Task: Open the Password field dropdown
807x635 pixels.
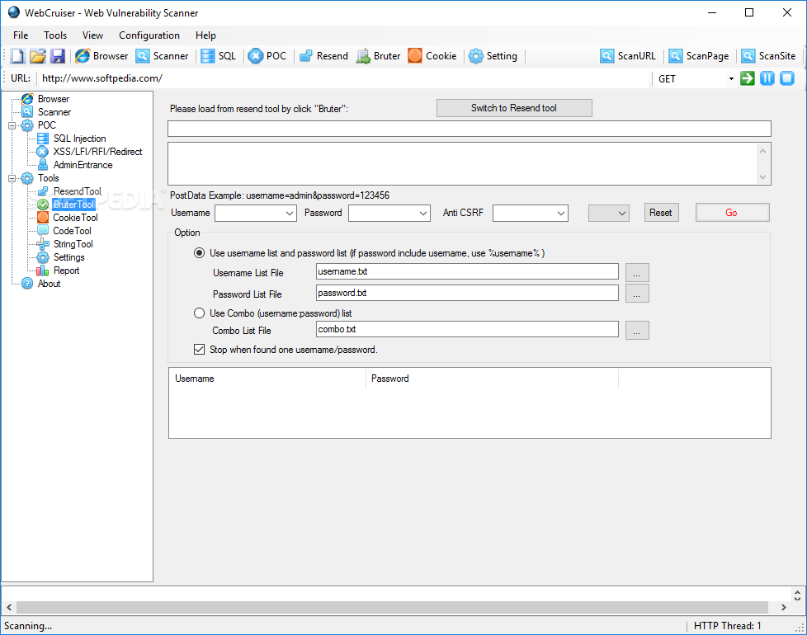Action: pyautogui.click(x=423, y=213)
